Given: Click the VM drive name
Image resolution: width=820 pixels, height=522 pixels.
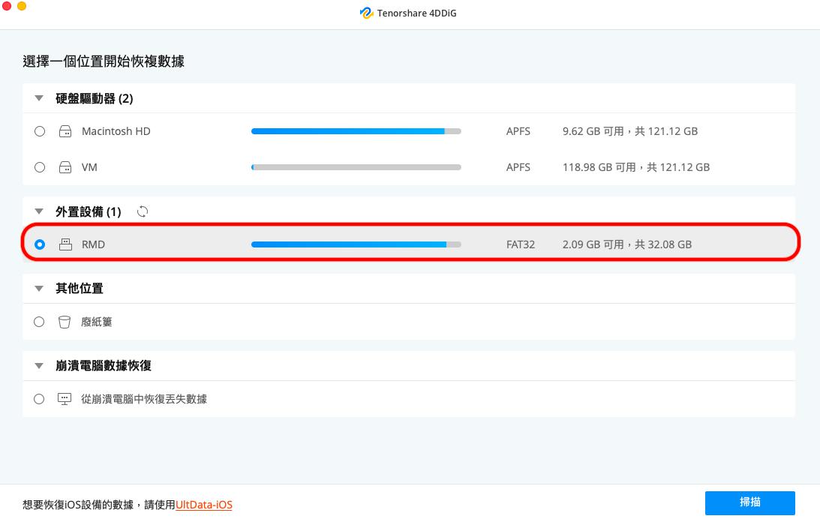Looking at the screenshot, I should (89, 167).
